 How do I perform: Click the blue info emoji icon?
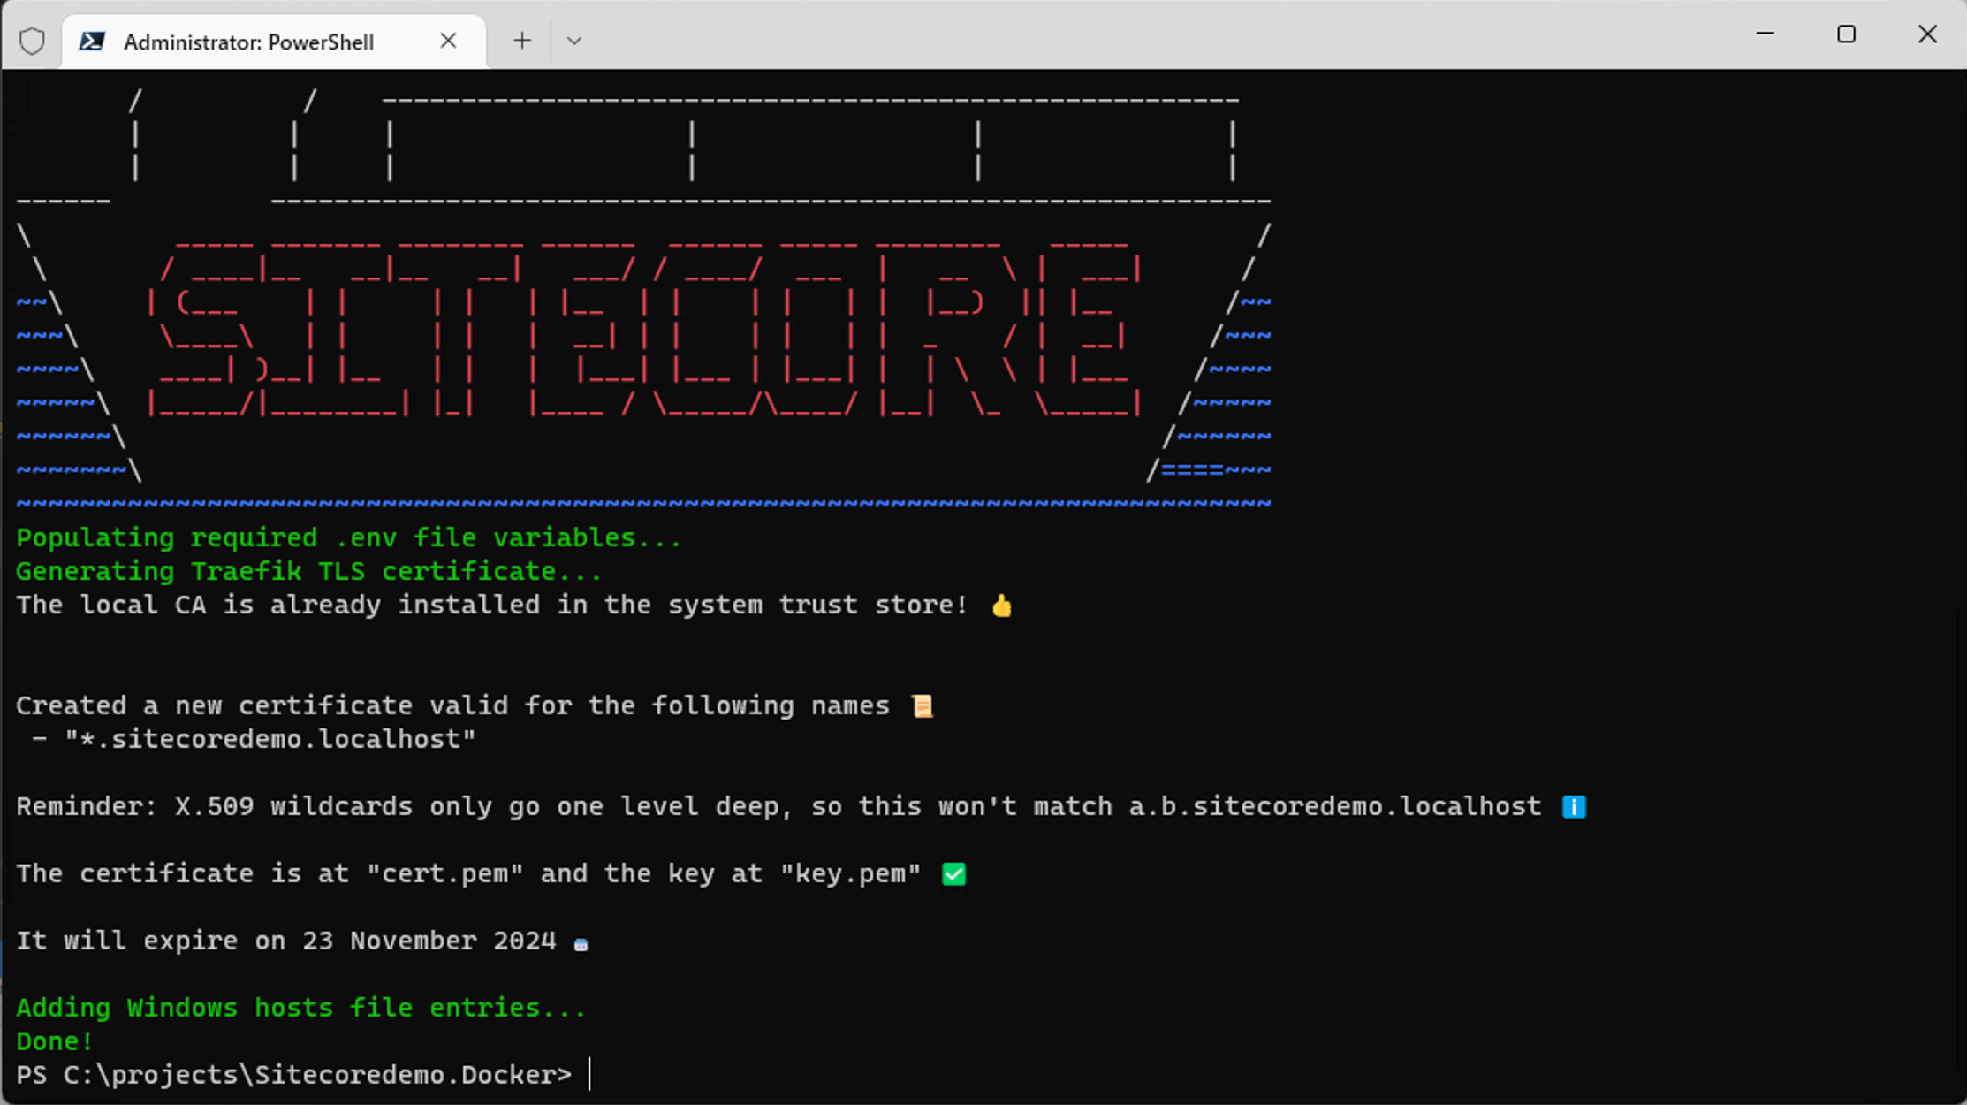tap(1574, 807)
